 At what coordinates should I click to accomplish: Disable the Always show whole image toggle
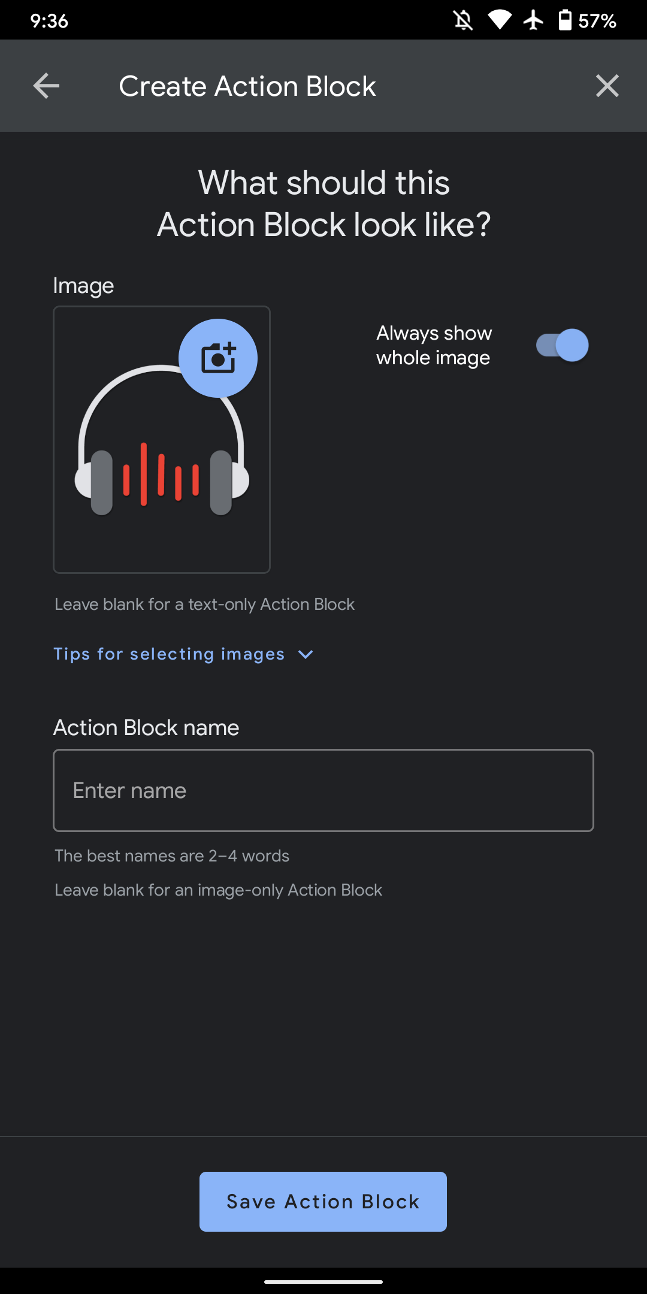[562, 345]
